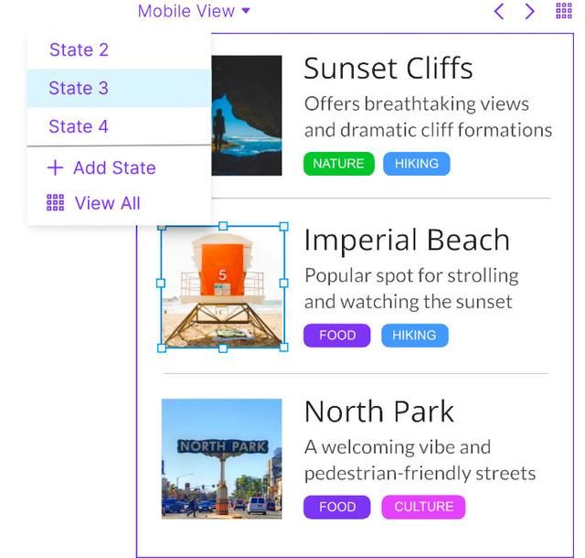
Task: Click the previous state left chevron
Action: click(499, 11)
